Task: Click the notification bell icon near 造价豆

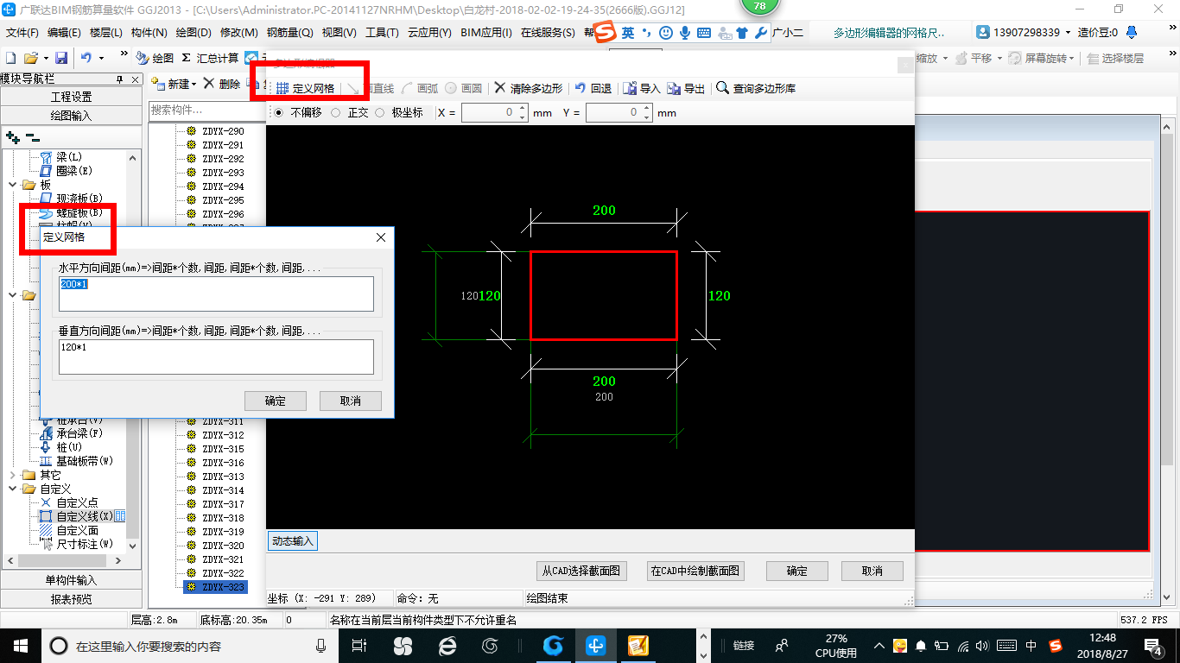Action: click(x=1130, y=33)
